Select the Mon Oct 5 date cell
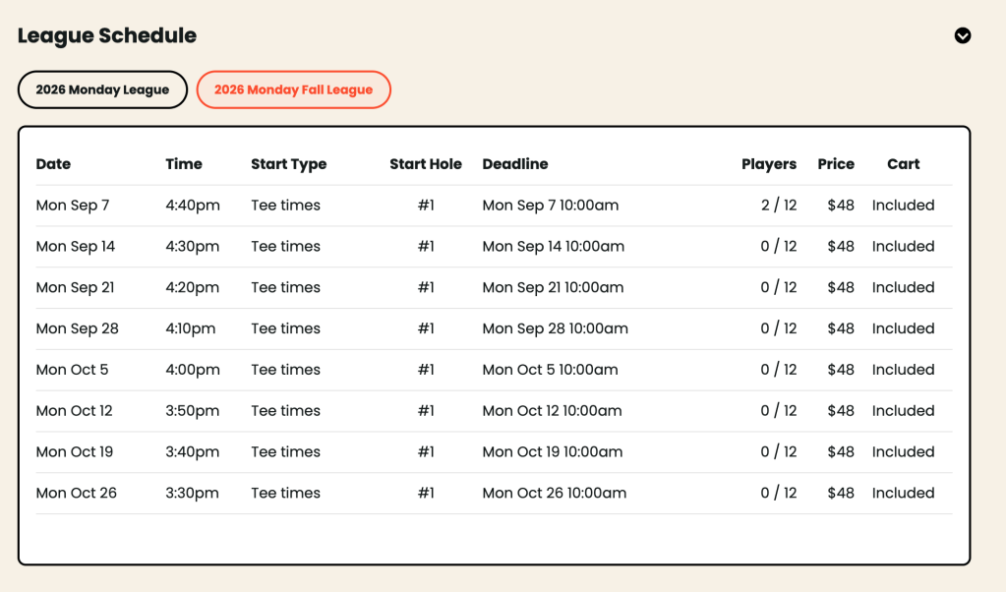The width and height of the screenshot is (1006, 592). click(x=72, y=370)
